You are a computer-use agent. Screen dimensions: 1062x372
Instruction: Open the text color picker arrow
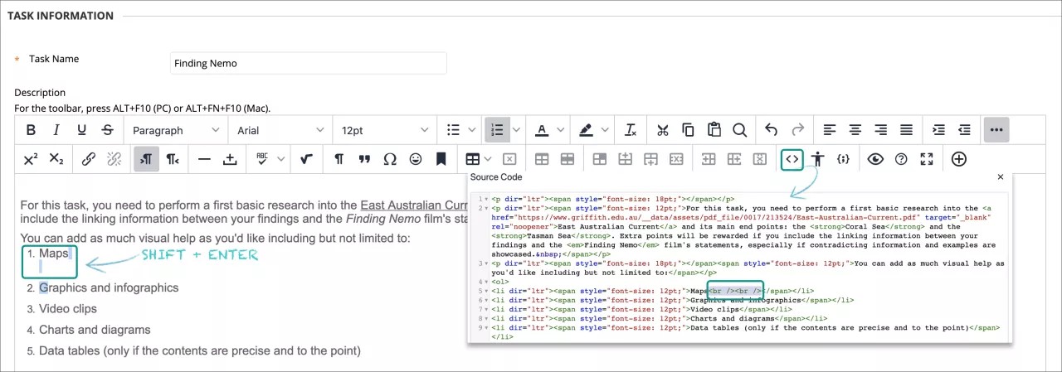[562, 130]
